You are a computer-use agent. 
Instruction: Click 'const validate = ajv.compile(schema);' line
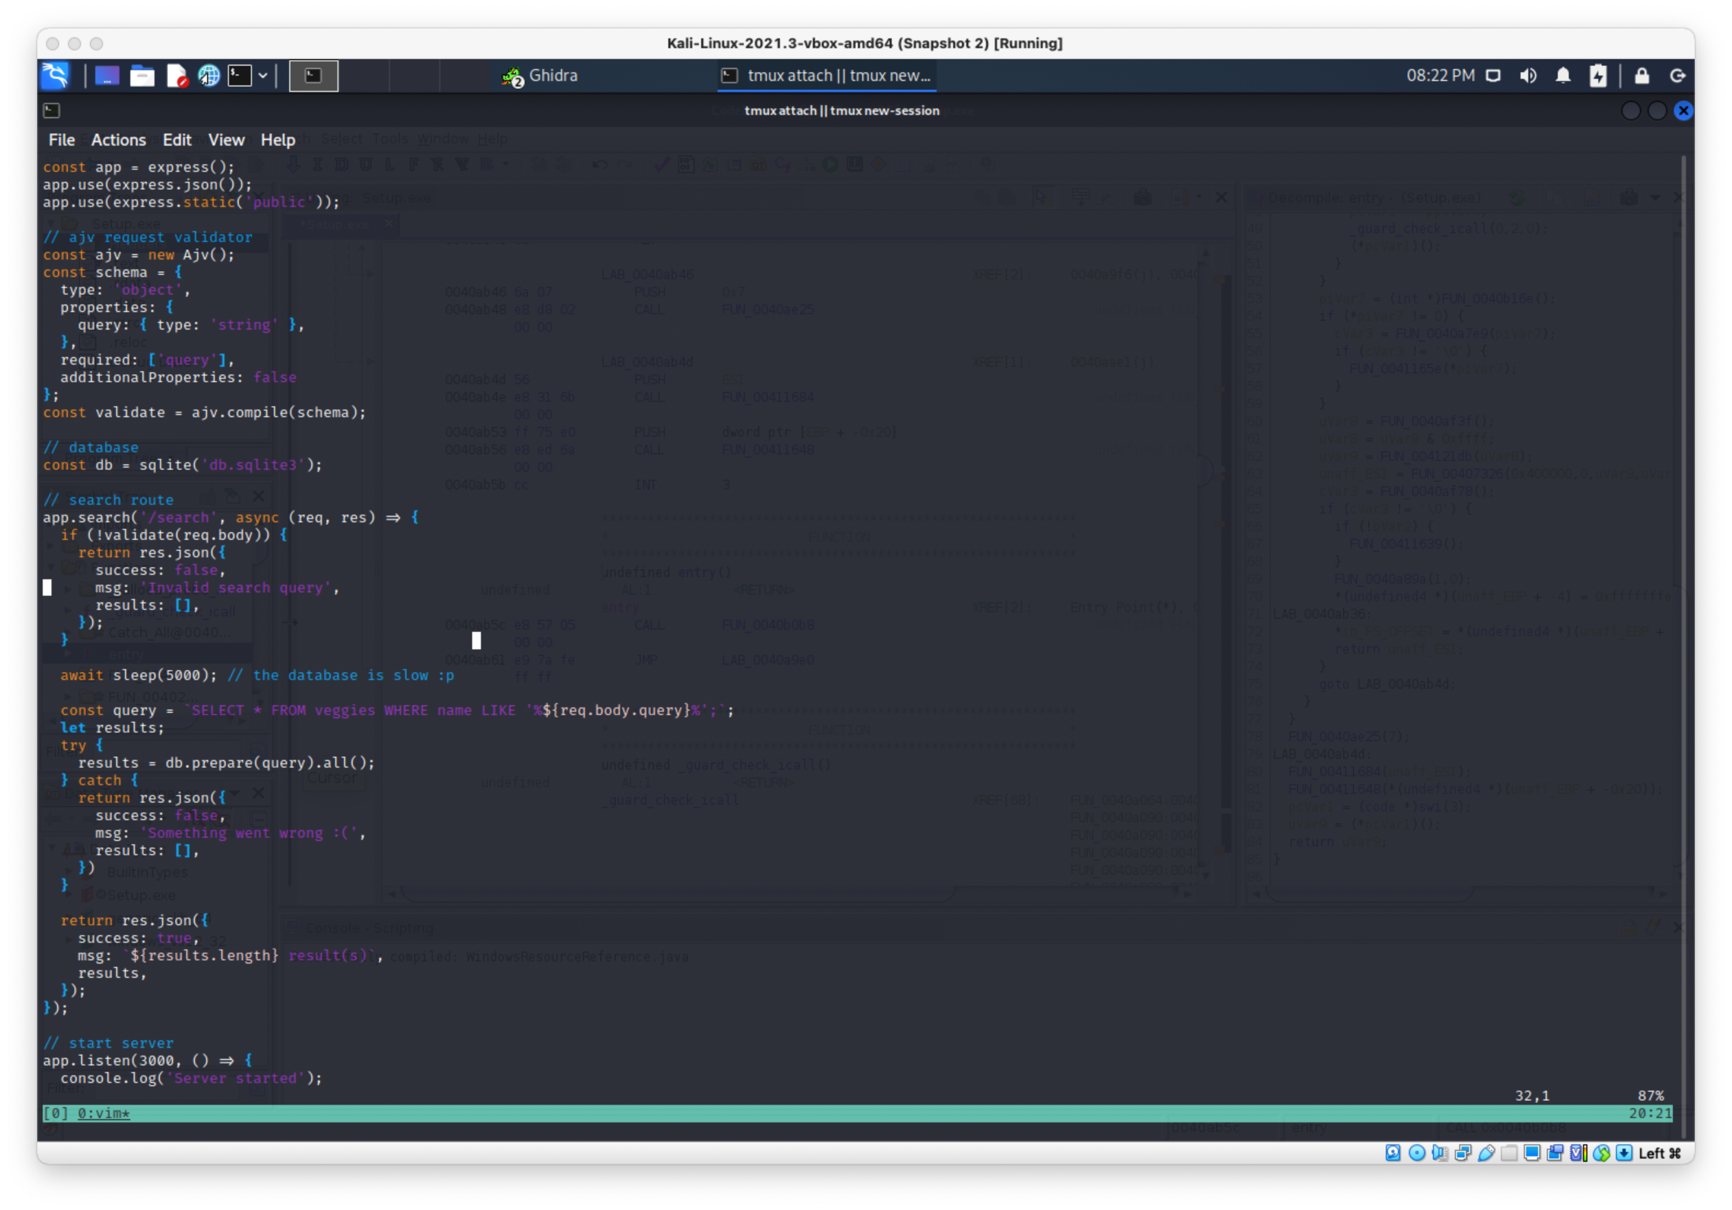point(204,412)
